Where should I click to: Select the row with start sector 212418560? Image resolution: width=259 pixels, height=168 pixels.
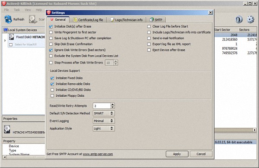[236, 39]
